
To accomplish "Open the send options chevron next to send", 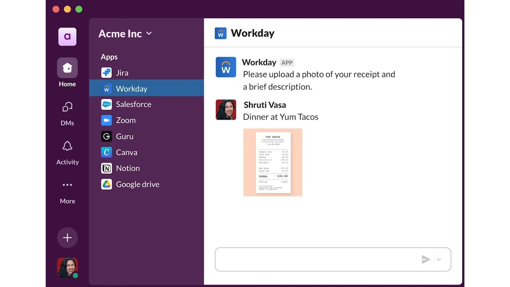I will 440,259.
